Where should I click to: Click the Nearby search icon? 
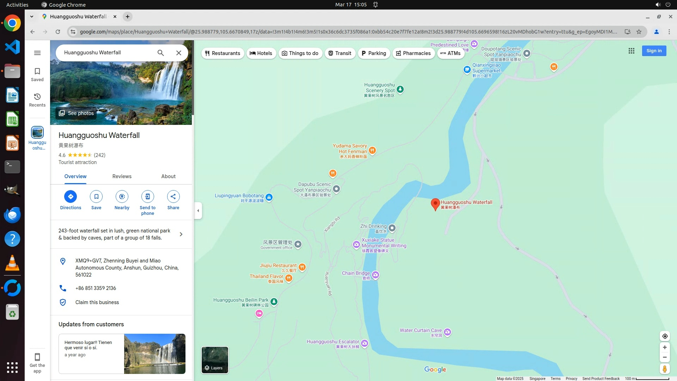point(122,196)
